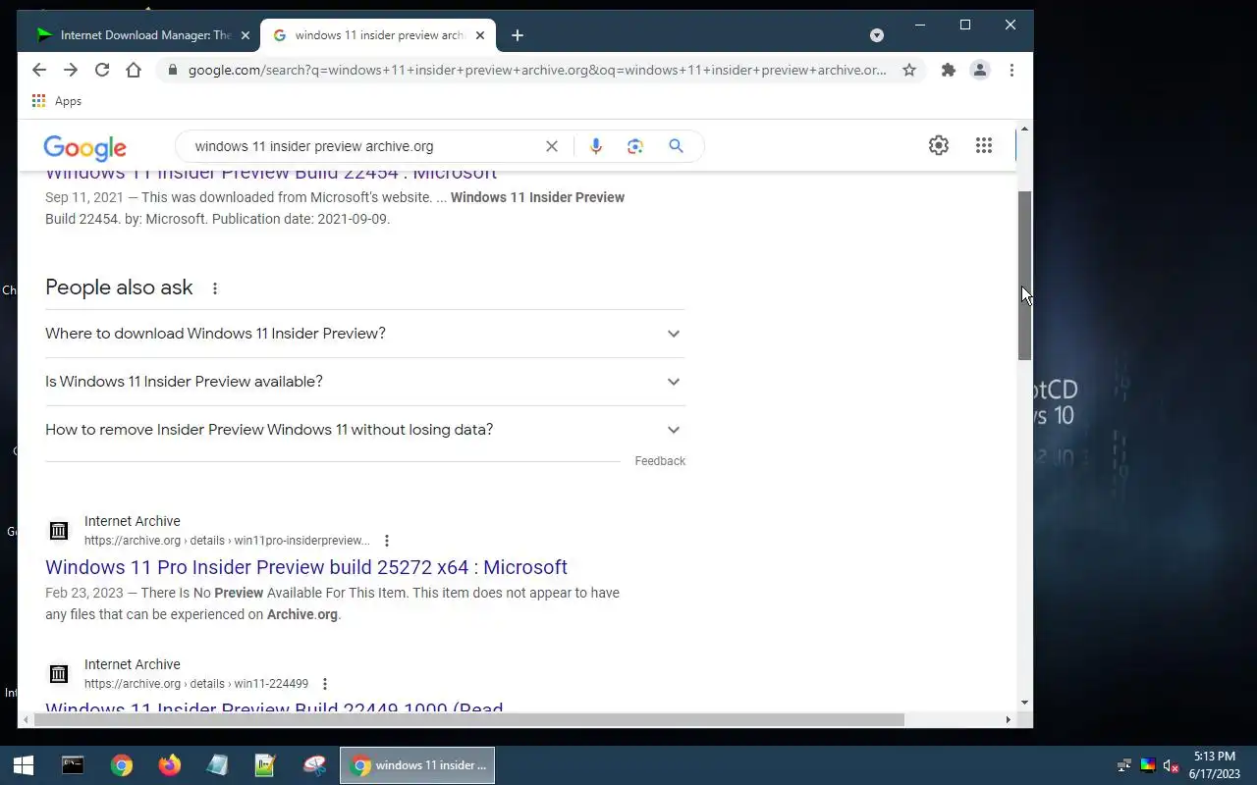Click the address bar URL
The height and width of the screenshot is (785, 1257).
pos(537,70)
